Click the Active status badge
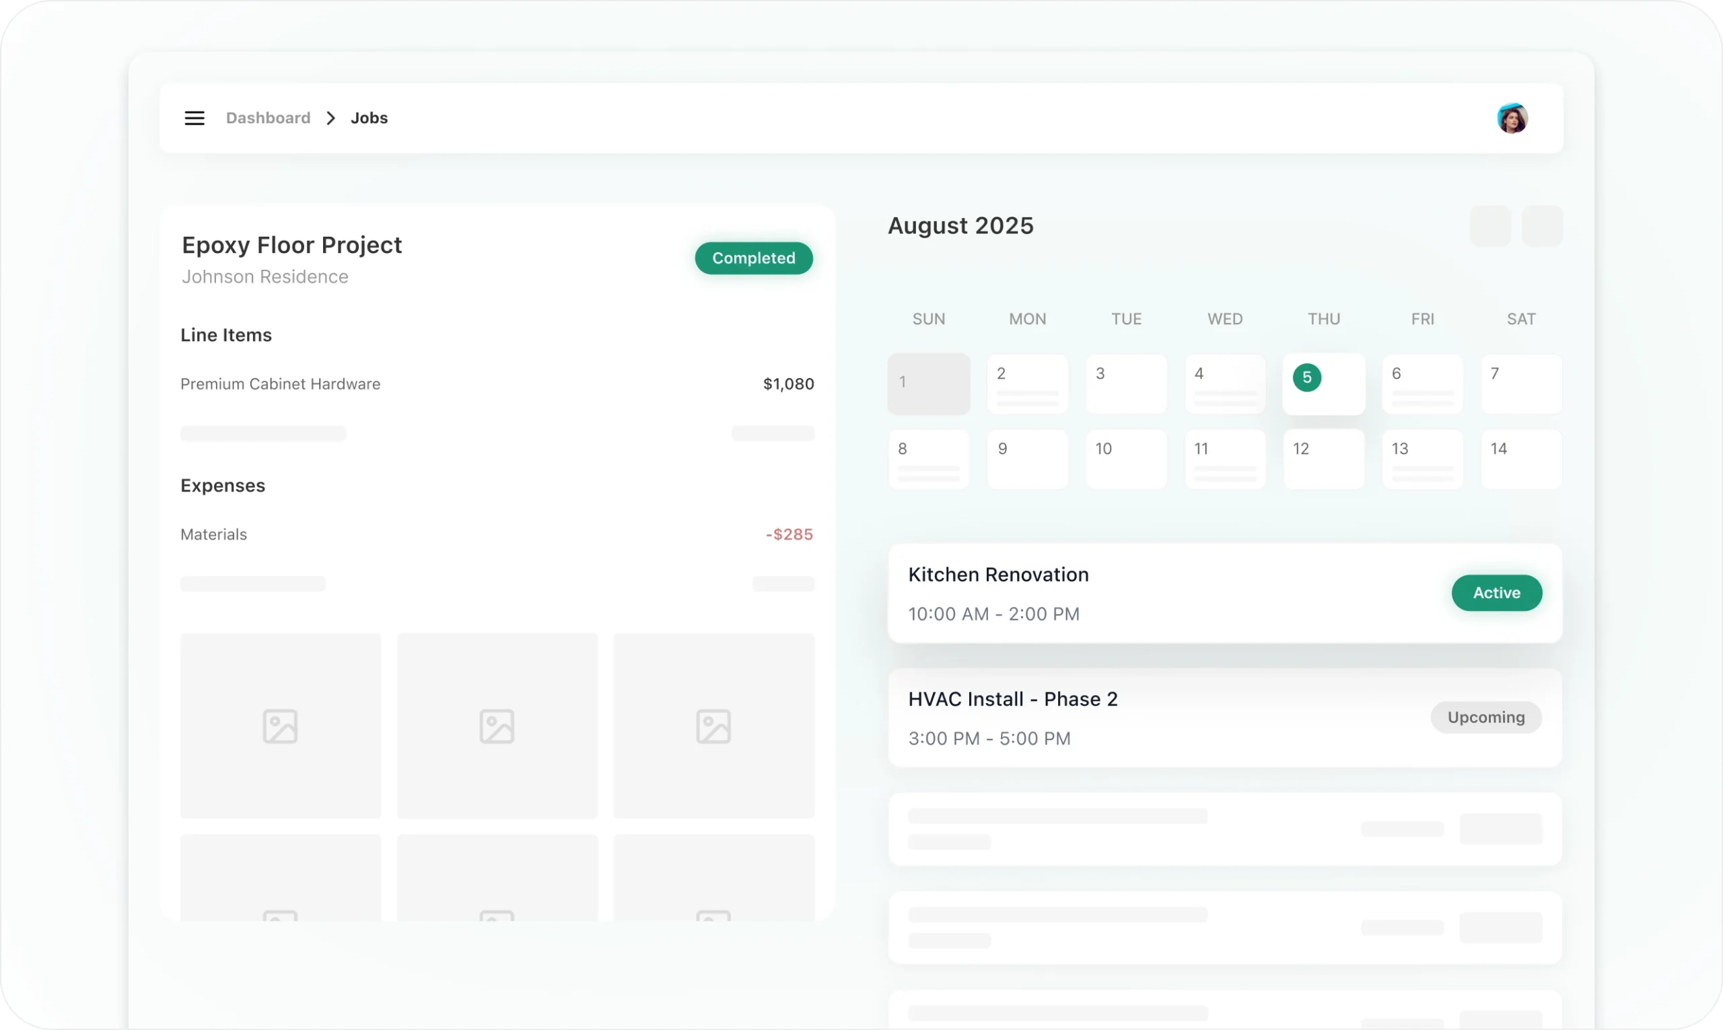Viewport: 1723px width, 1030px height. (1496, 593)
